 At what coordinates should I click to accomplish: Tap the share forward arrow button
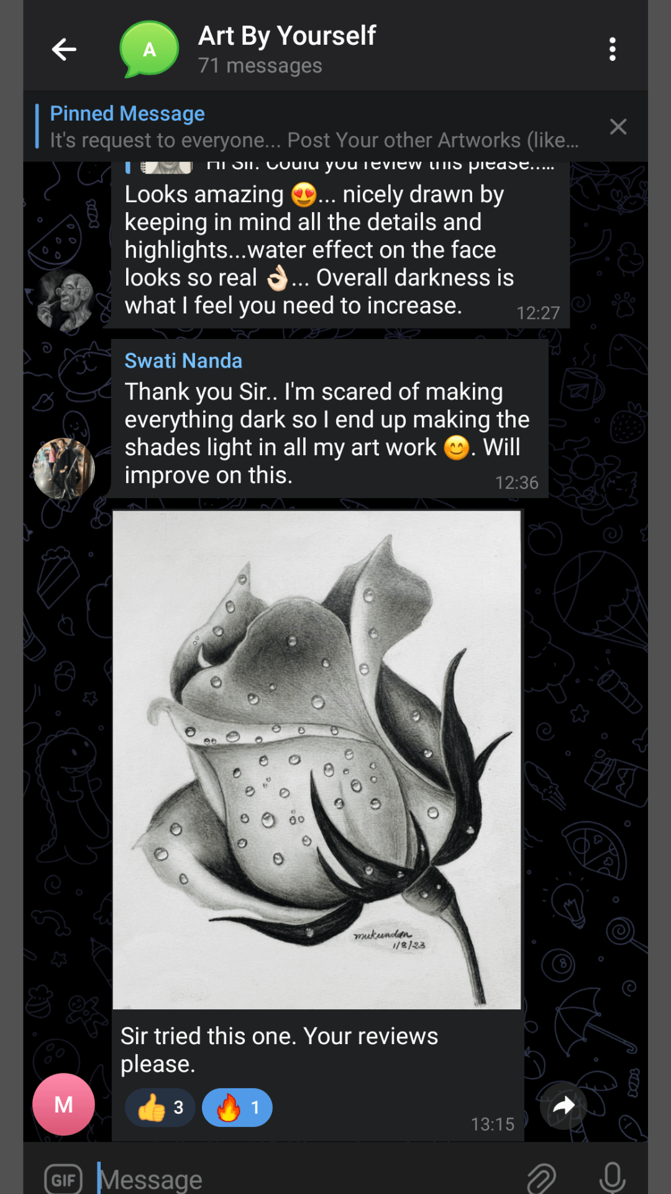tap(564, 1106)
